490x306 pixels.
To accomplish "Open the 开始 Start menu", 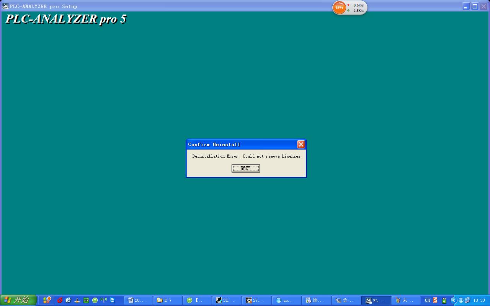I will (x=18, y=300).
